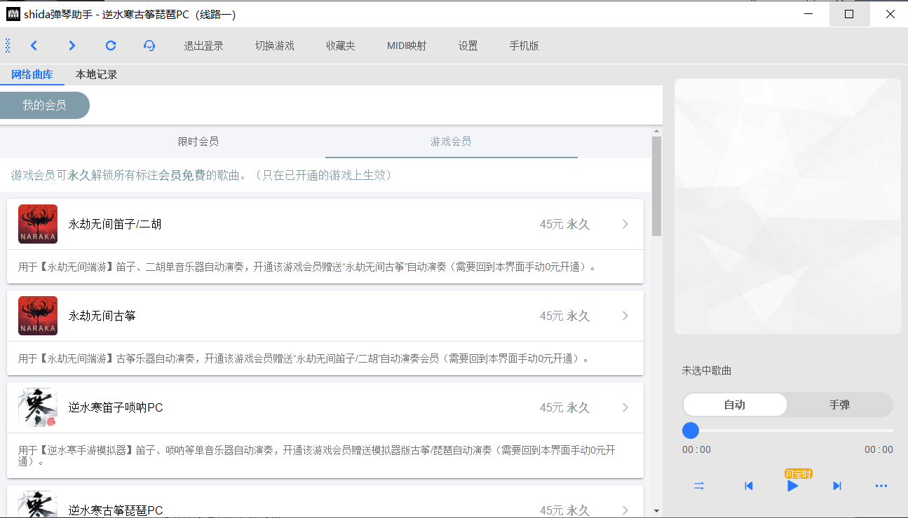
Task: Click the vertical scrollbar thumb
Action: 656,185
